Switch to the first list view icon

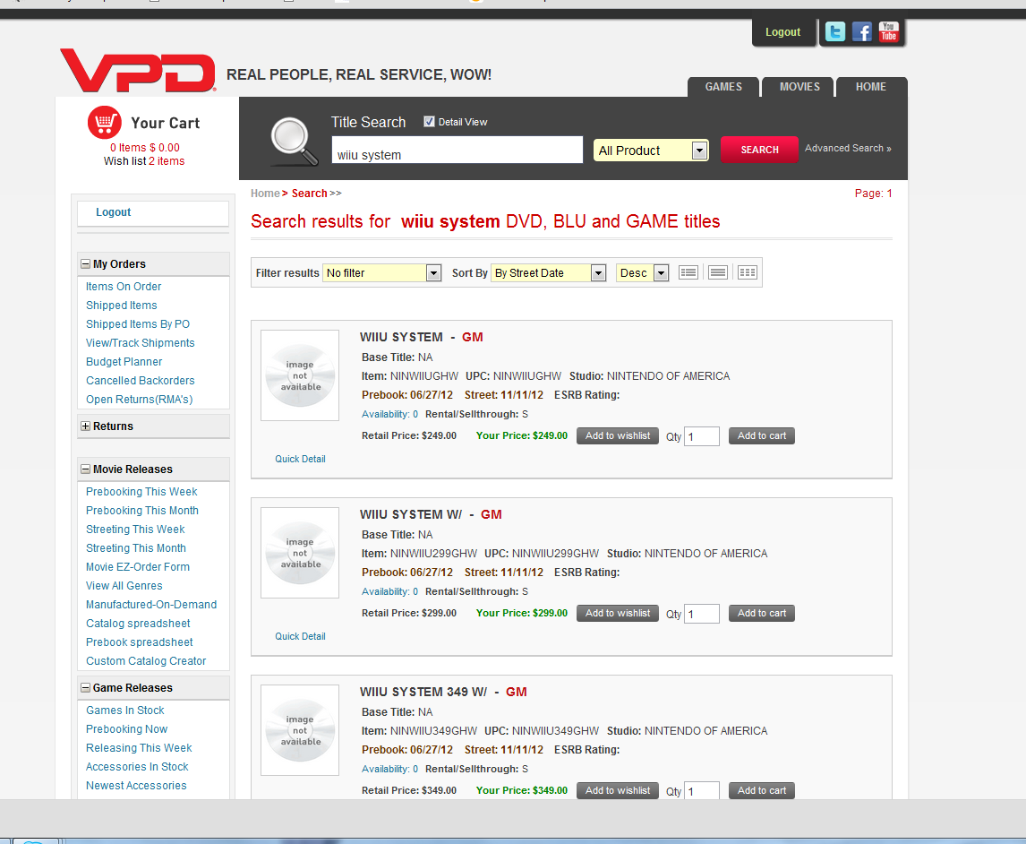point(688,272)
